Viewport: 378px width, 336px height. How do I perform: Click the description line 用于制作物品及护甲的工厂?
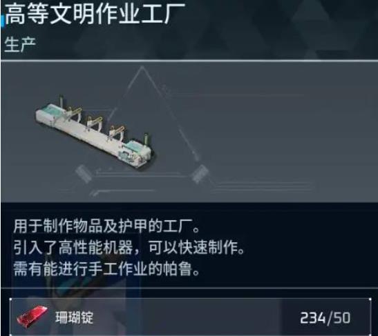pos(106,226)
